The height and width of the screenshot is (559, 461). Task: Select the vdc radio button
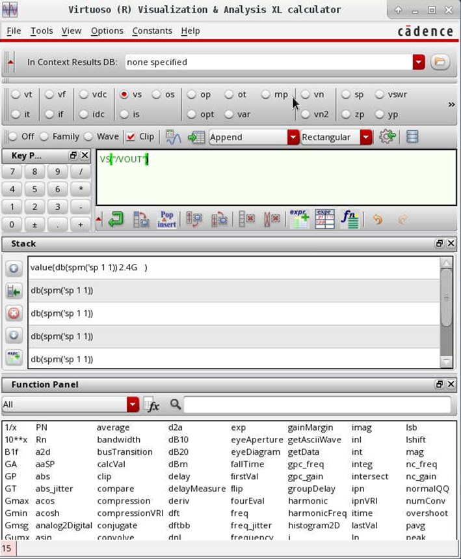(x=84, y=94)
